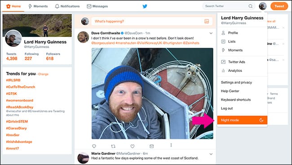
Task: Click the orange Tweet button
Action: (x=279, y=6)
